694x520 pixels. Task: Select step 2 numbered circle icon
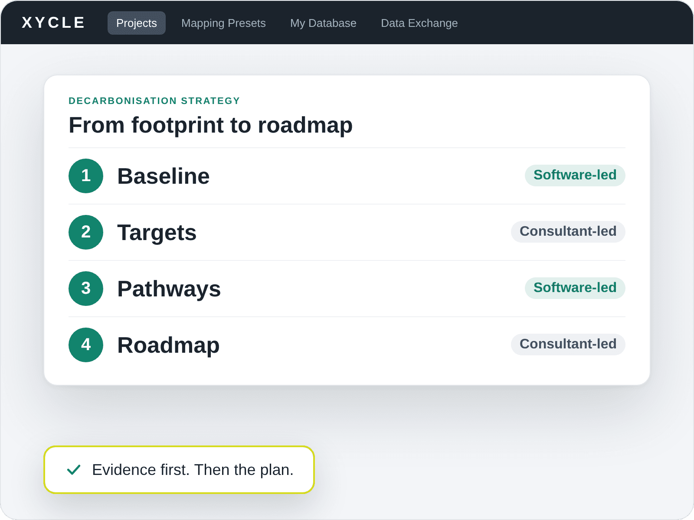86,232
